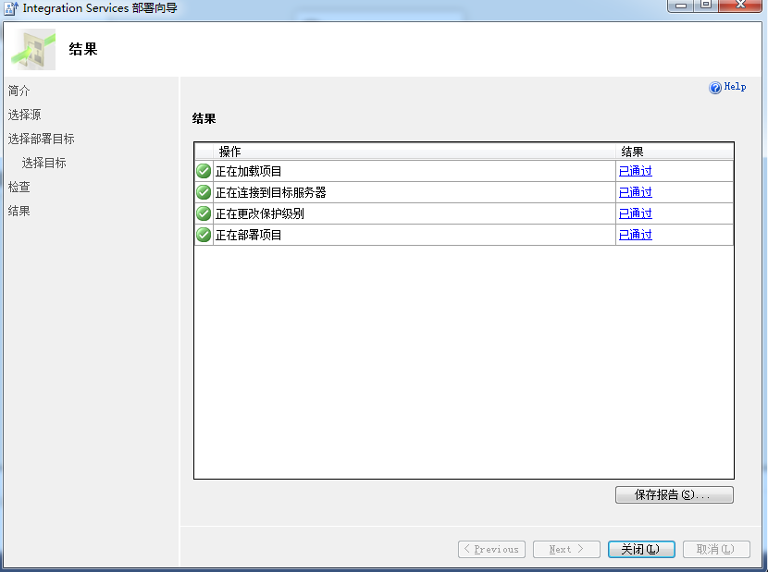Click the success icon beside 正在连接到目标服务器
This screenshot has height=572, width=768.
point(203,191)
